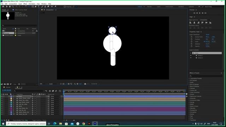
Task: Hide the Leg_Down_close layer
Action: 2,102
